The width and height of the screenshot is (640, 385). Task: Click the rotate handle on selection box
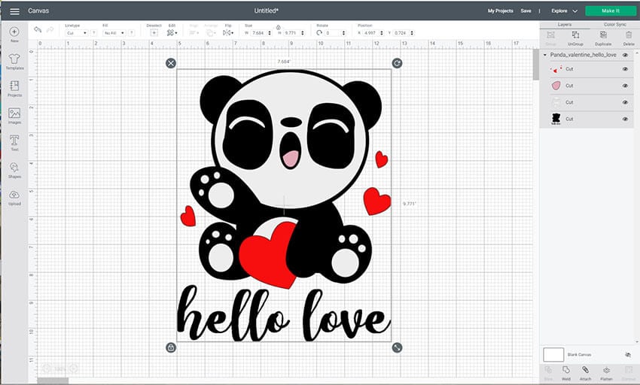[397, 63]
